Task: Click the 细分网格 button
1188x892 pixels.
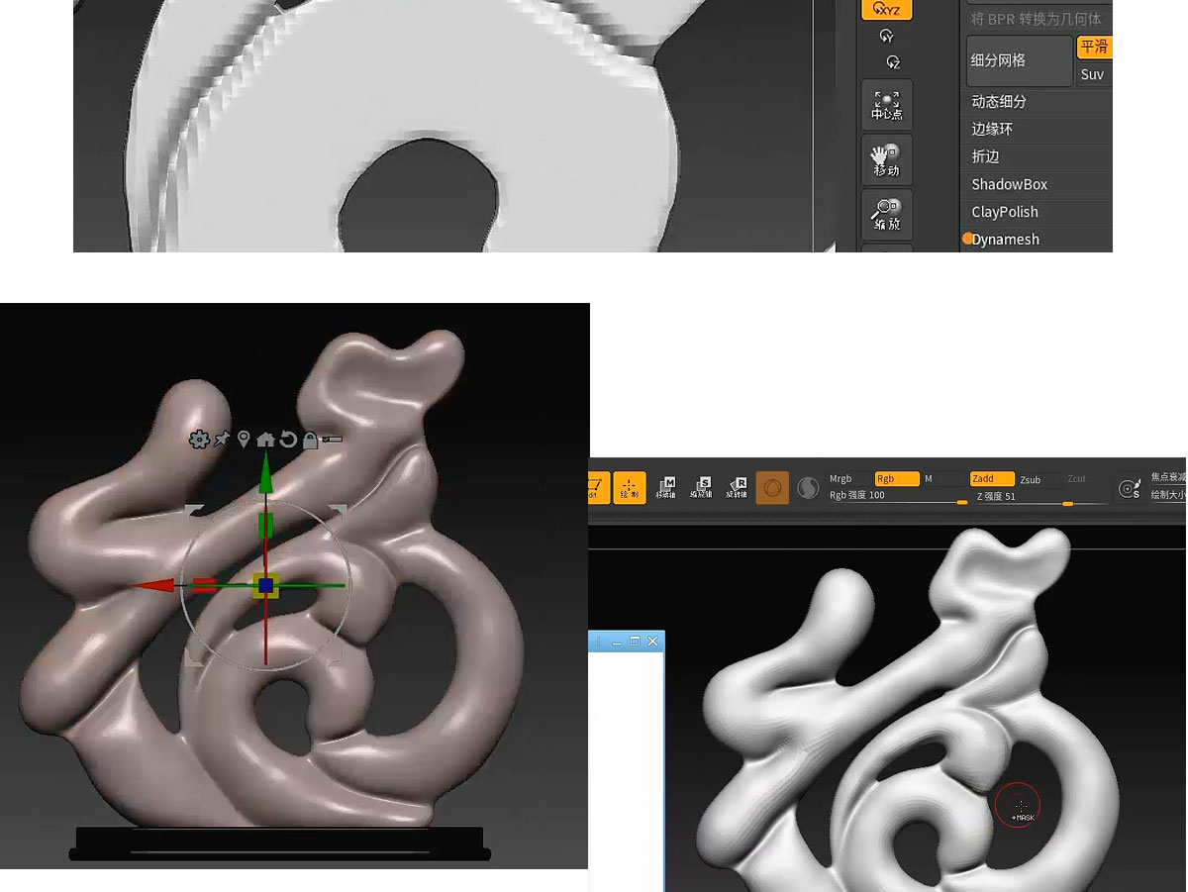Action: (x=1020, y=60)
